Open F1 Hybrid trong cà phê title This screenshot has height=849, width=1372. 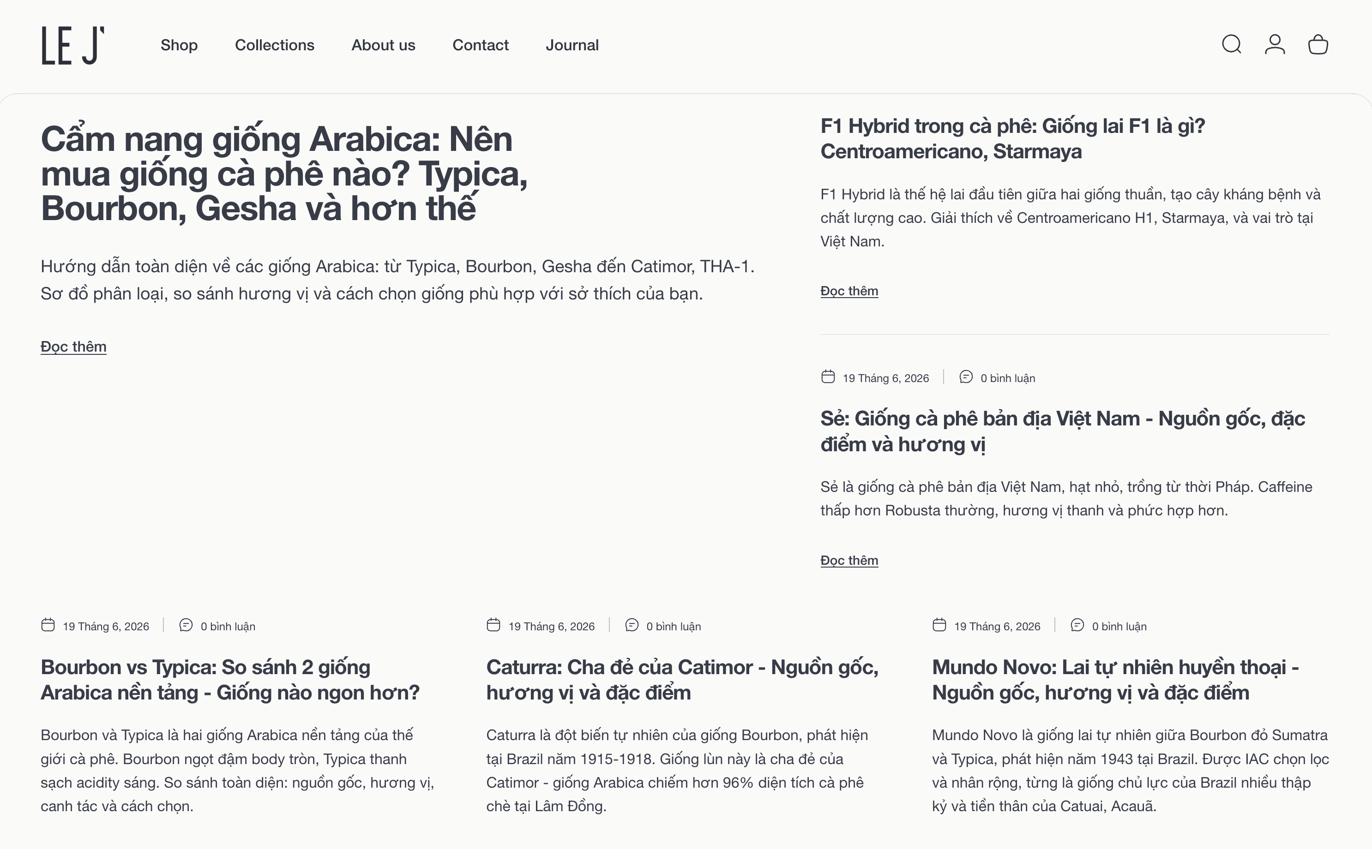(1012, 139)
